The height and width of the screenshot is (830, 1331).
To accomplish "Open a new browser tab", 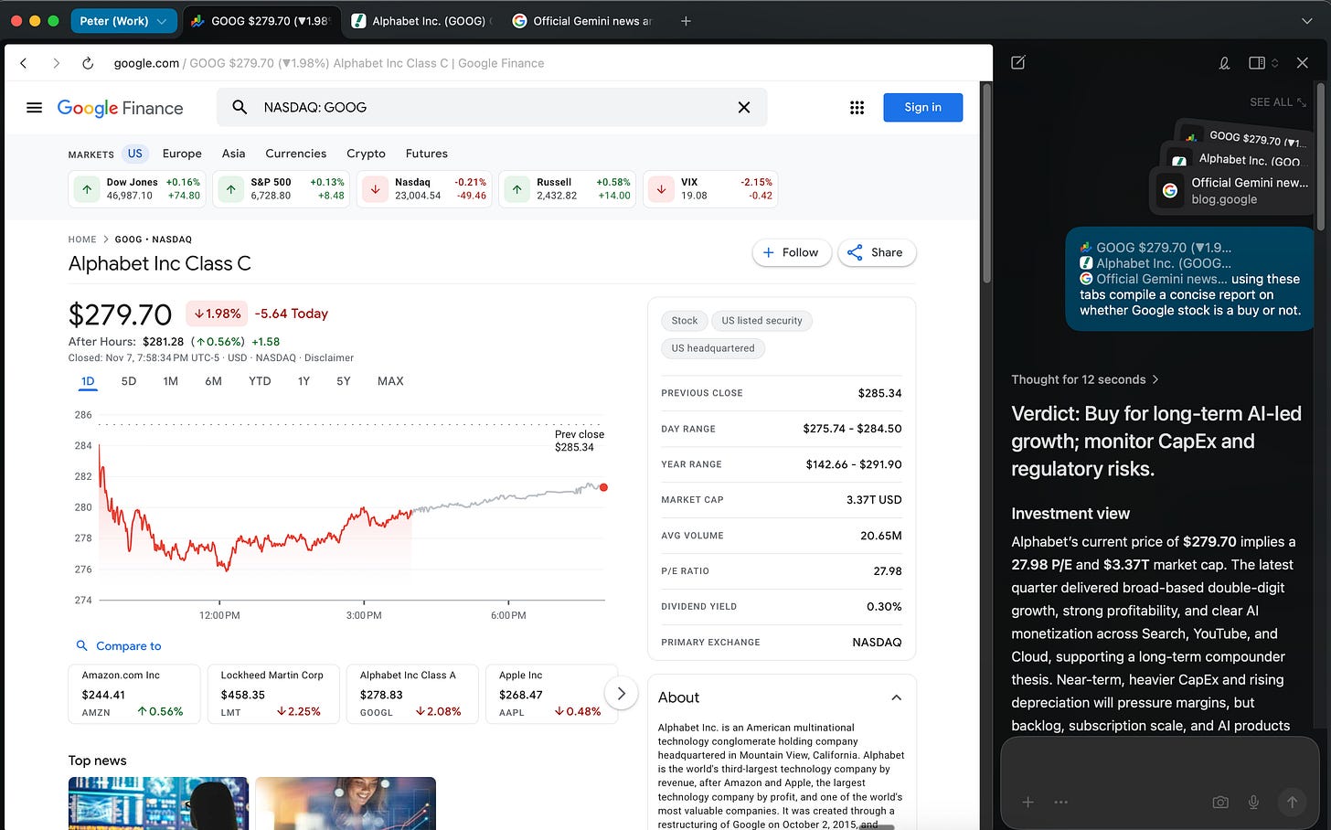I will point(686,20).
